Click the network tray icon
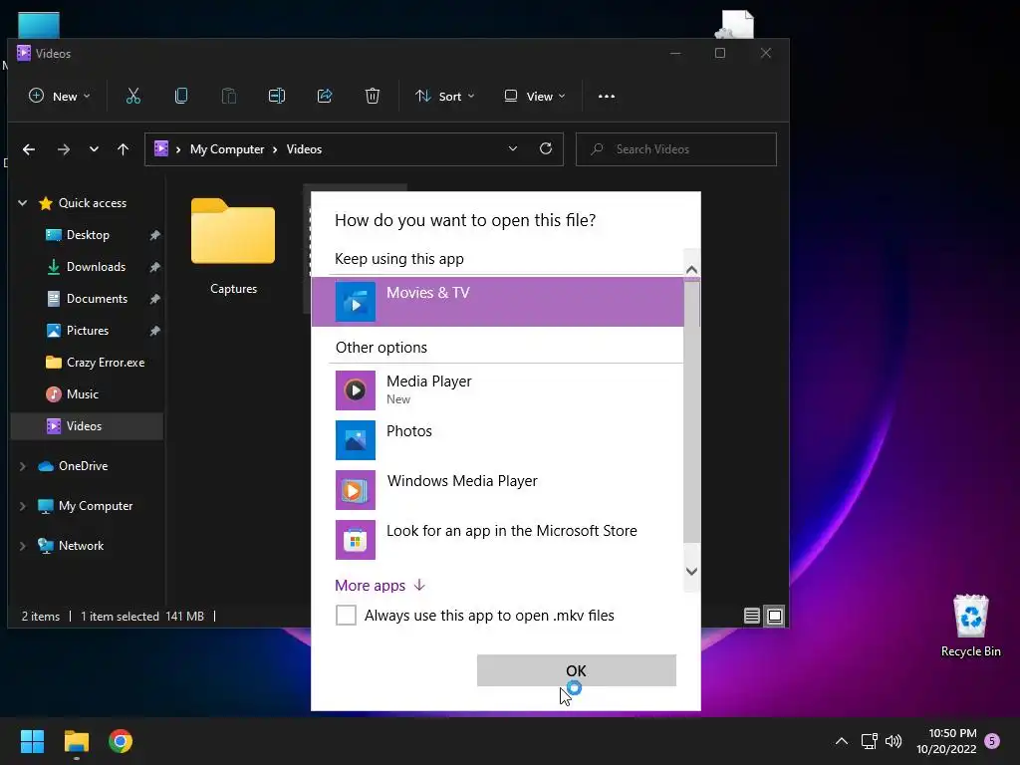The height and width of the screenshot is (765, 1020). pos(869,741)
